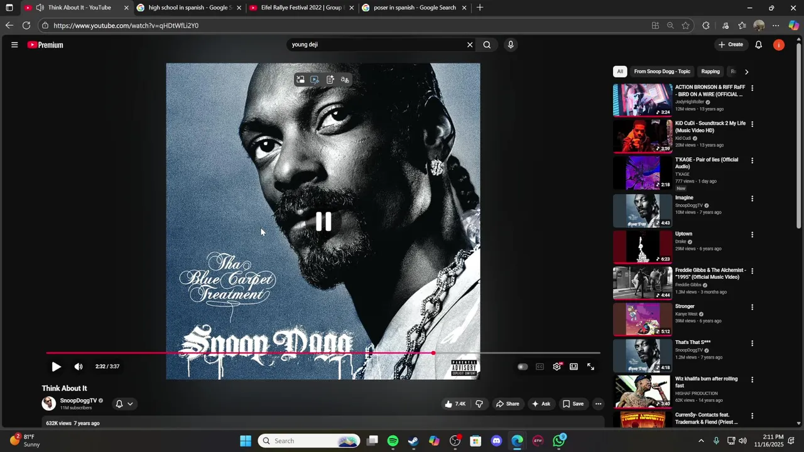Open SnoopDoggTV channel avatar
The image size is (804, 452).
[48, 404]
